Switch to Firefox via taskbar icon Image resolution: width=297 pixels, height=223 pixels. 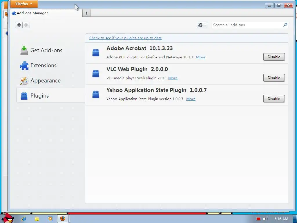63,219
